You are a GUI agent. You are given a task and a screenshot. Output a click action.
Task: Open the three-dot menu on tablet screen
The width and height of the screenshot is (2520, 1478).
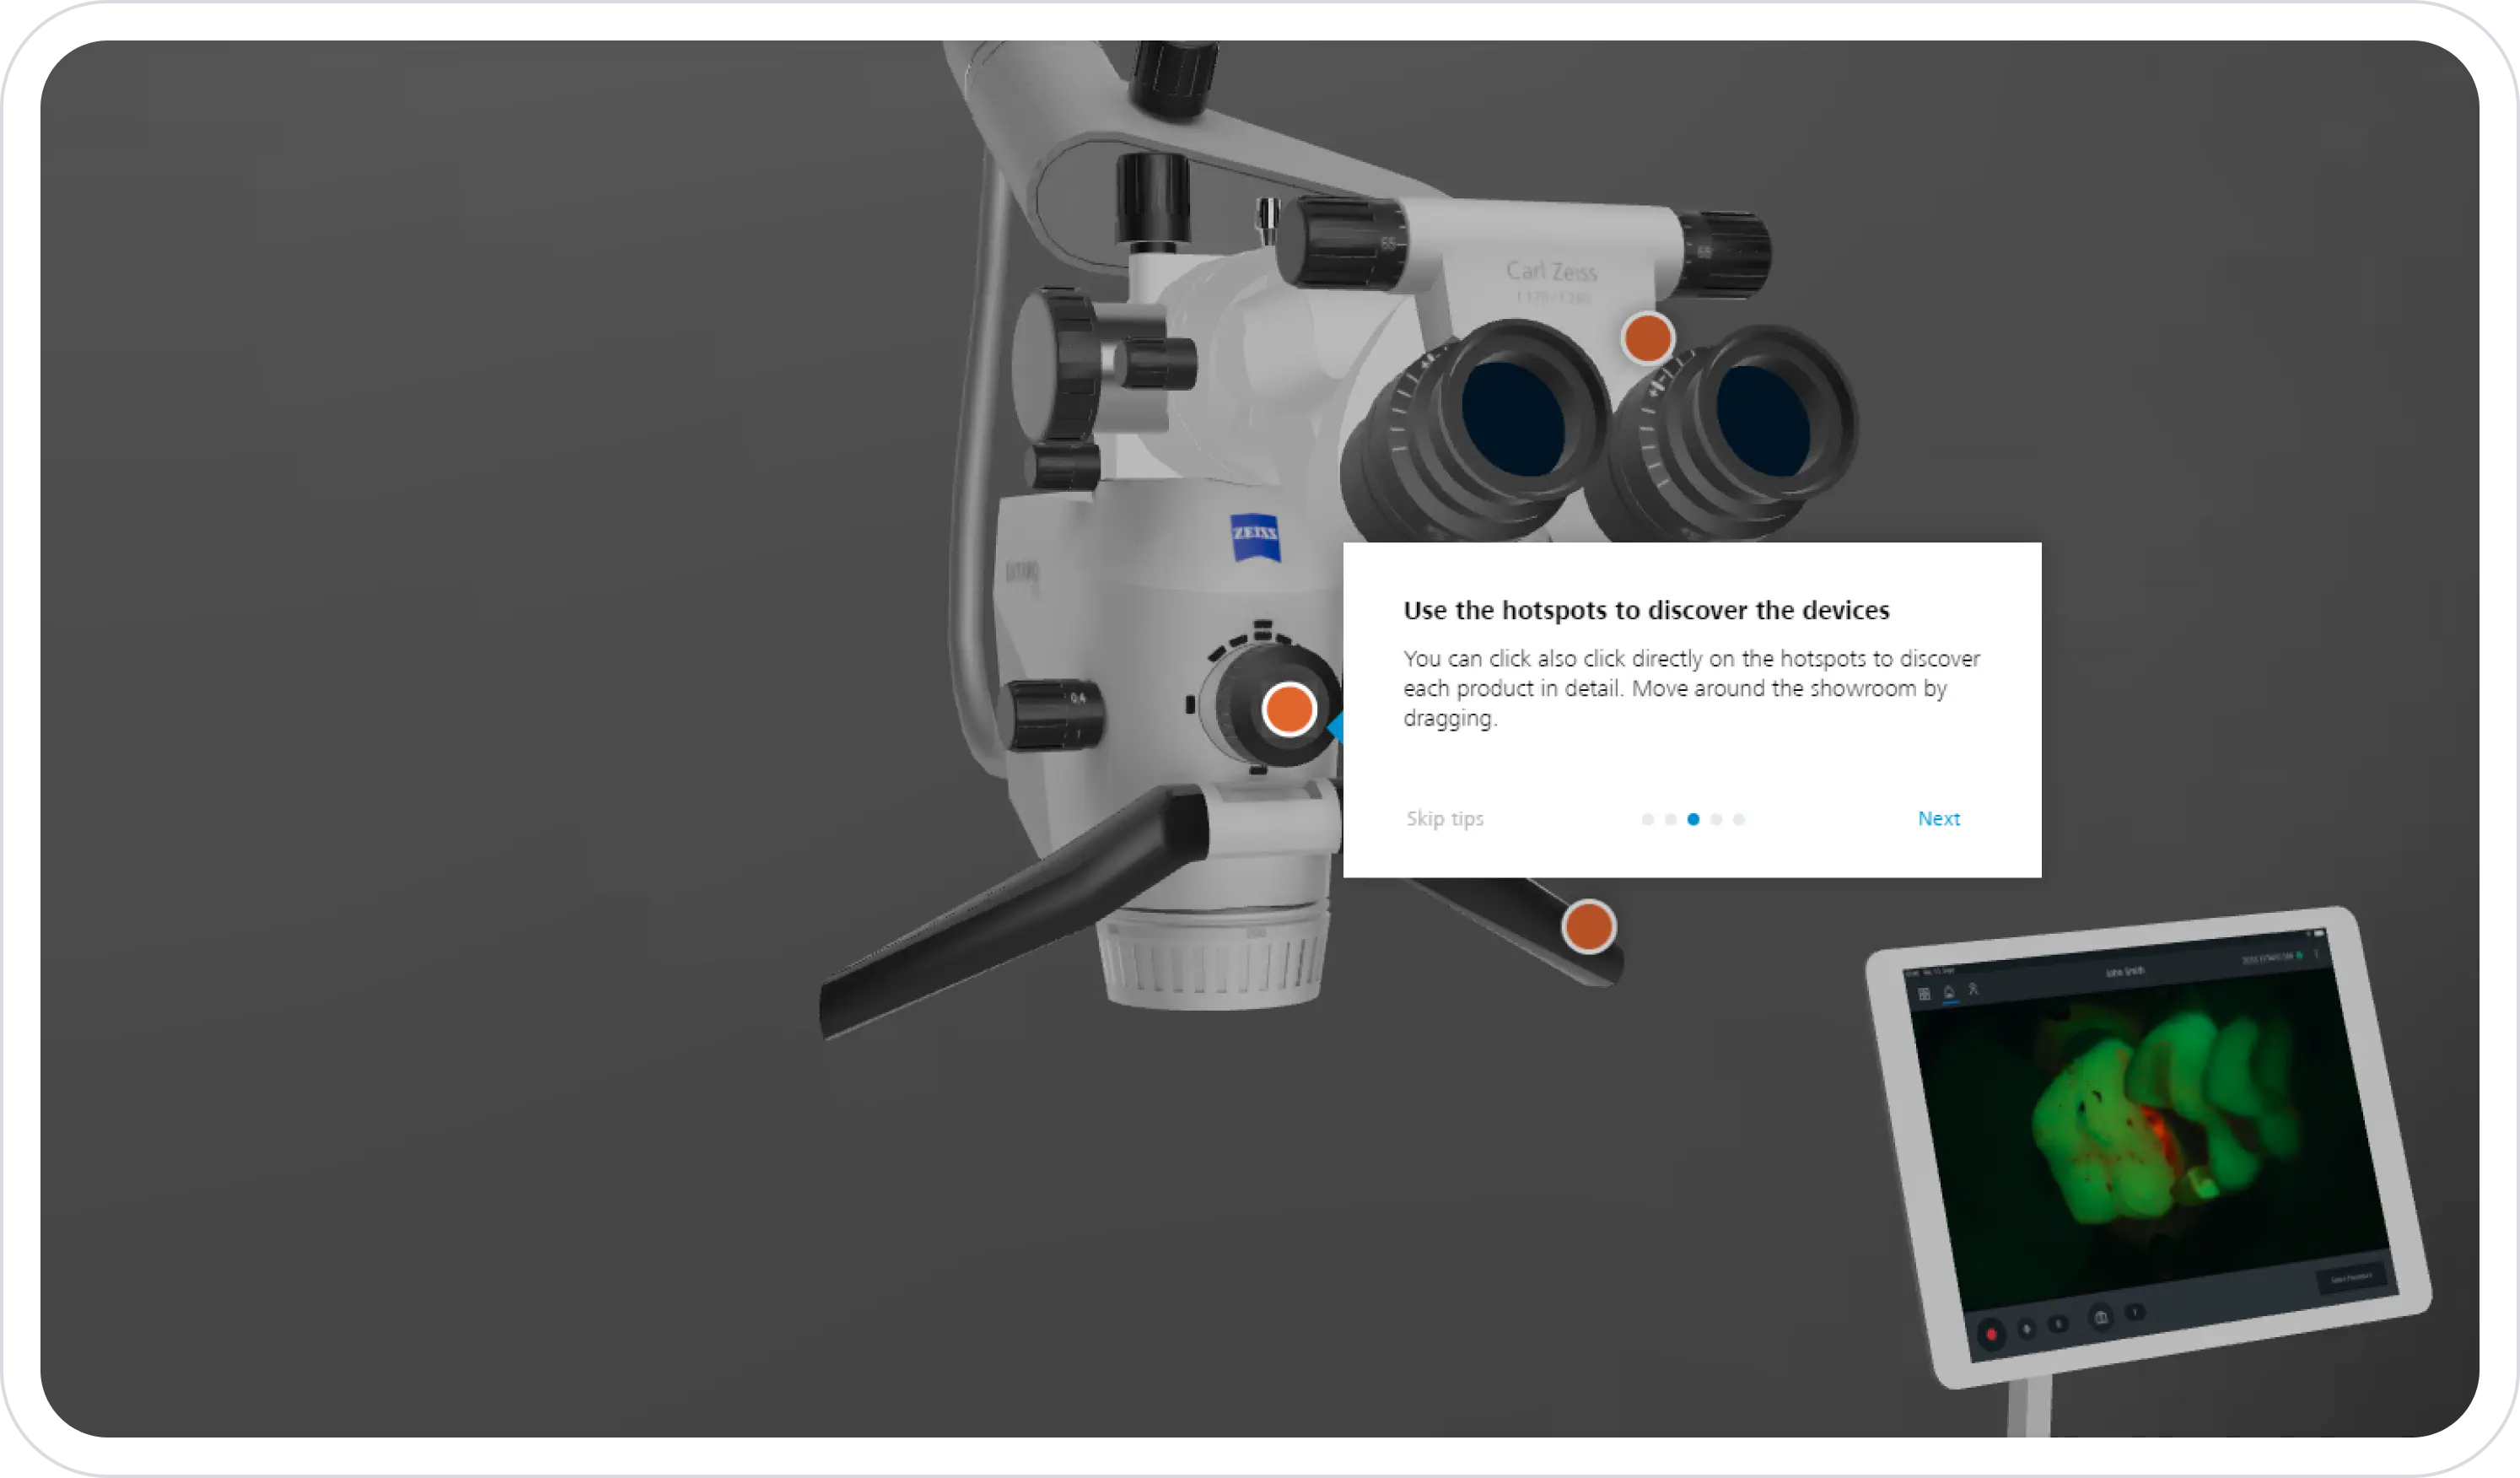pos(2316,954)
